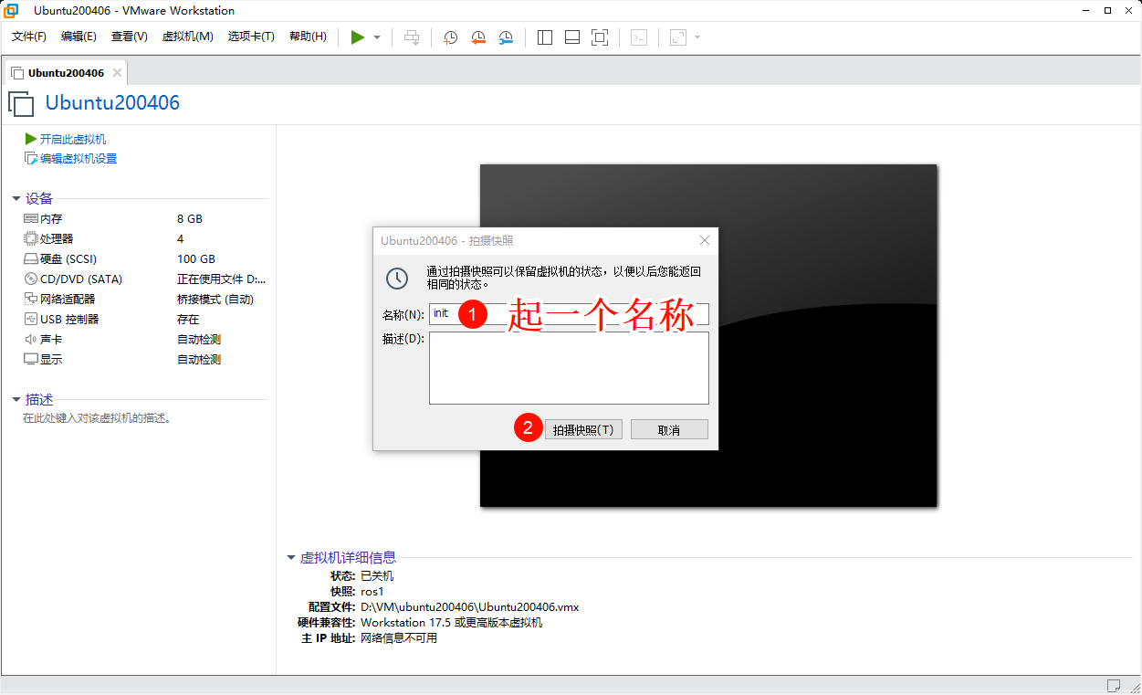Click the configuration file path text
The image size is (1142, 695).
[469, 606]
